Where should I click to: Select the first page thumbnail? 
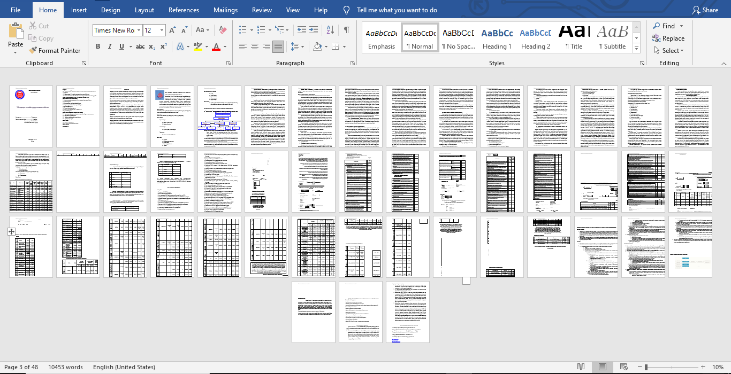click(31, 116)
